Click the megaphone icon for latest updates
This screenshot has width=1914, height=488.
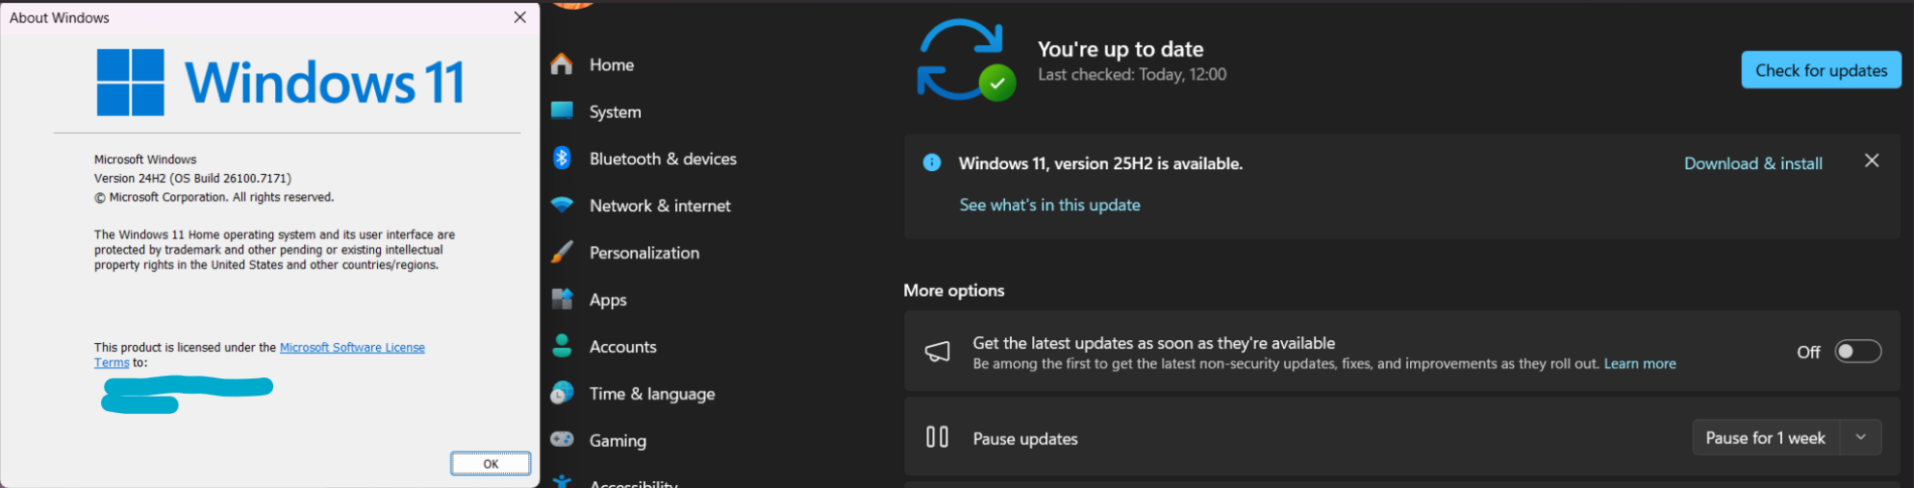[x=937, y=352]
